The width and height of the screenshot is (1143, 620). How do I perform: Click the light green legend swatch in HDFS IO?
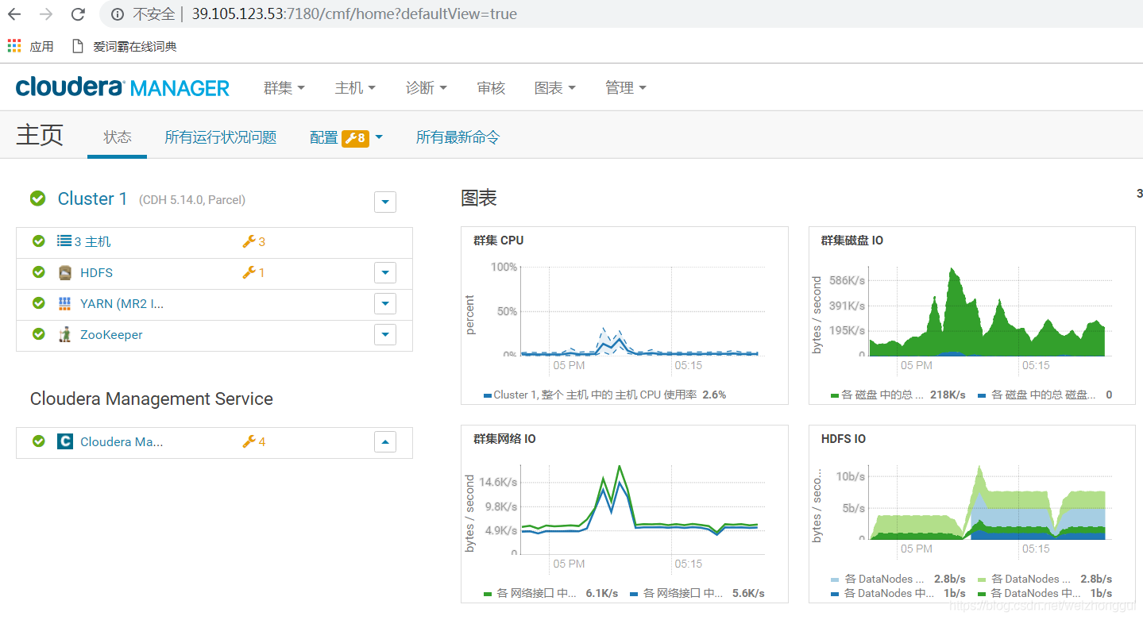[x=981, y=580]
